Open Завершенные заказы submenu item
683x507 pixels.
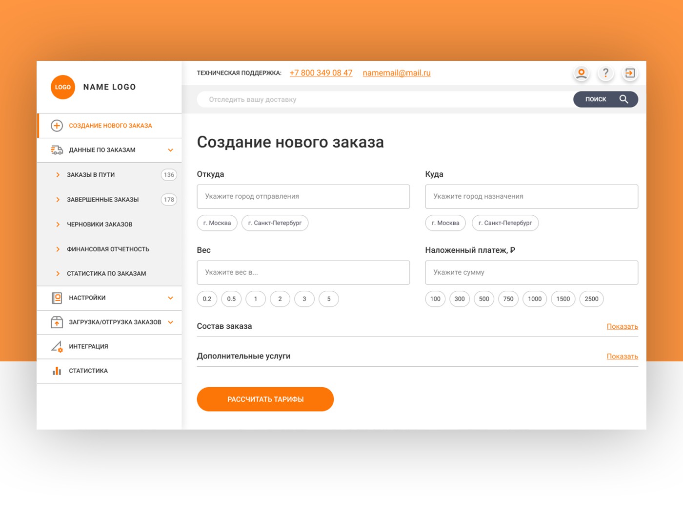tap(109, 200)
